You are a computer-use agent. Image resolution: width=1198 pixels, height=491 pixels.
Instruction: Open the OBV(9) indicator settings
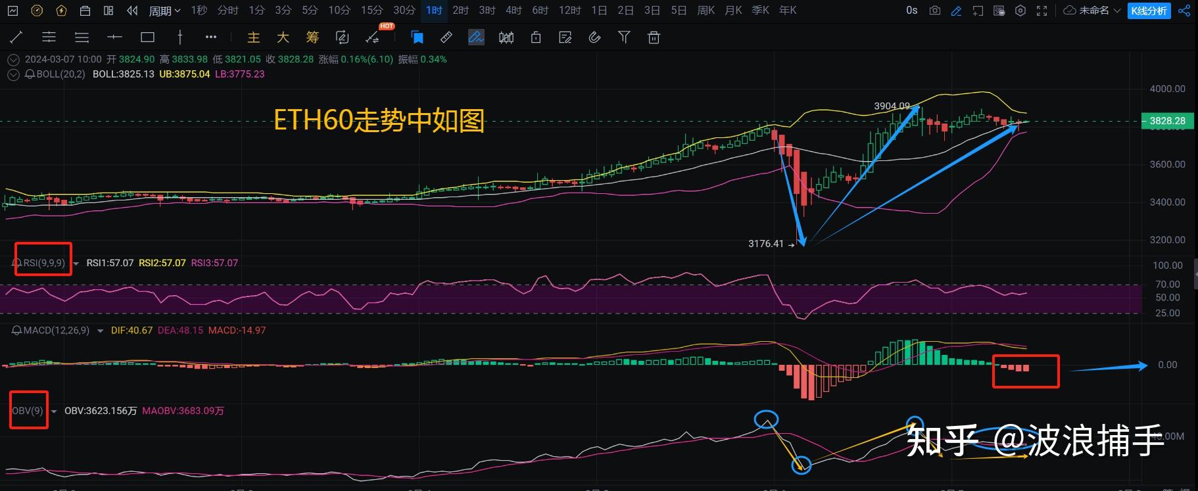[x=28, y=411]
